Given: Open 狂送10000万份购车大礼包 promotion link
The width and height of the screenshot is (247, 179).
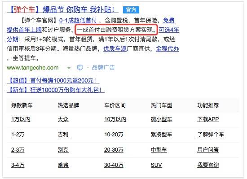Looking at the screenshot, I should pyautogui.click(x=56, y=90).
